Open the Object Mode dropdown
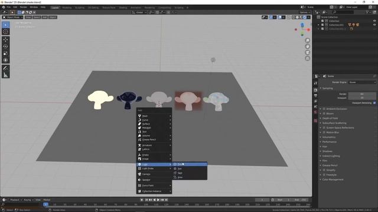 coord(13,17)
